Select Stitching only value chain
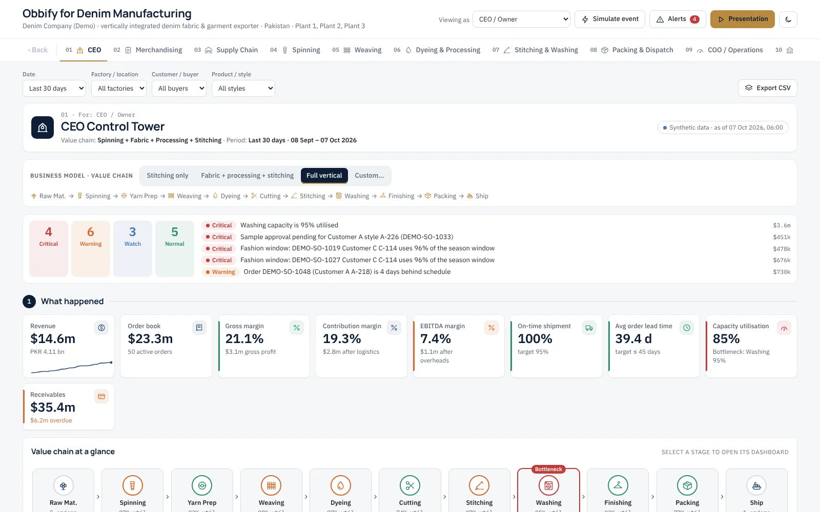Screen dimensions: 820x512 168,176
